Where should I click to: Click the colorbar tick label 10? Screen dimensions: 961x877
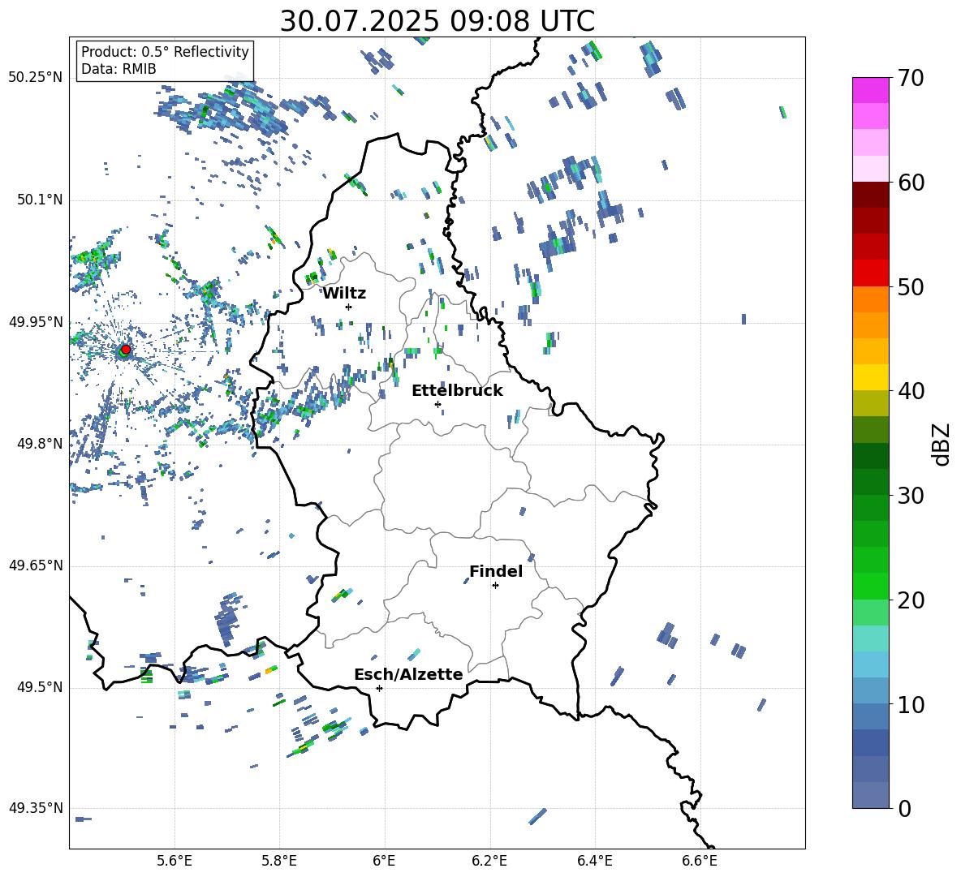click(x=911, y=705)
